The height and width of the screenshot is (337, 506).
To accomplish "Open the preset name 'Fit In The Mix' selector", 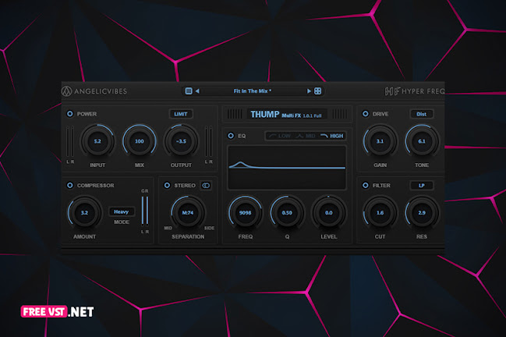I will 253,91.
